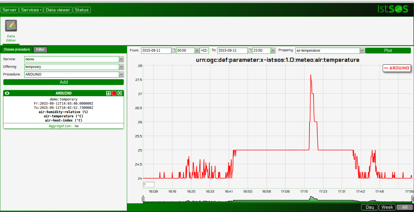Open the Services dropdown menu

31,10
